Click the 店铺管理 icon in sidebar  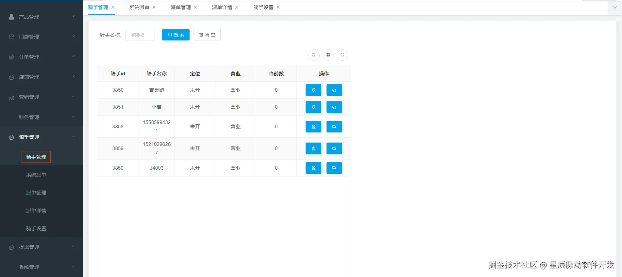(x=11, y=77)
